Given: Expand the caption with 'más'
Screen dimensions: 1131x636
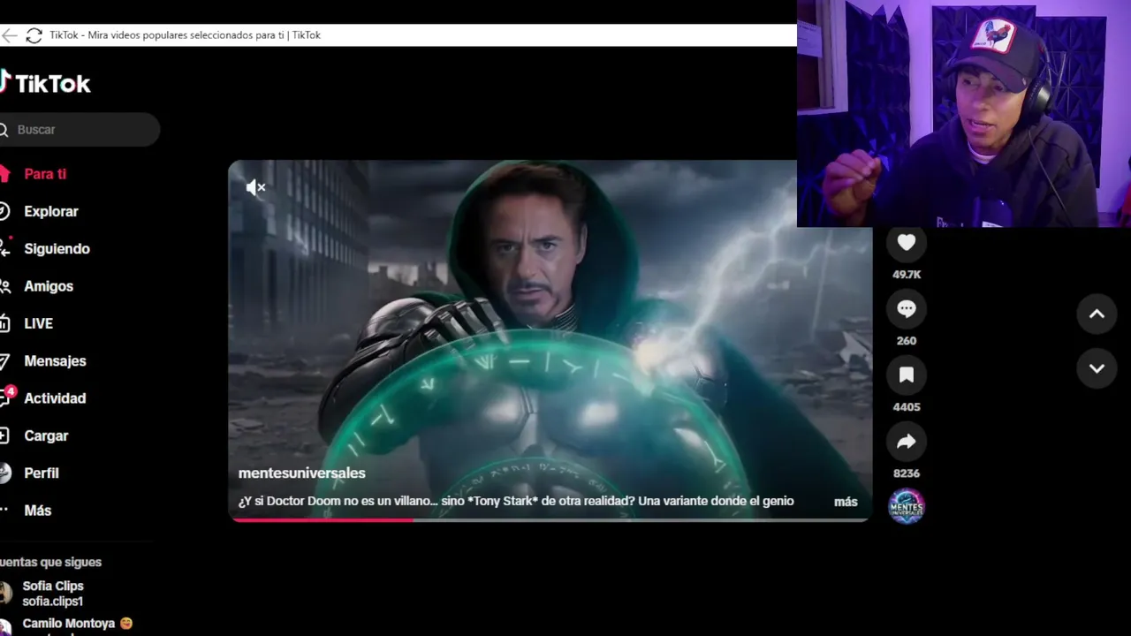Looking at the screenshot, I should [846, 502].
